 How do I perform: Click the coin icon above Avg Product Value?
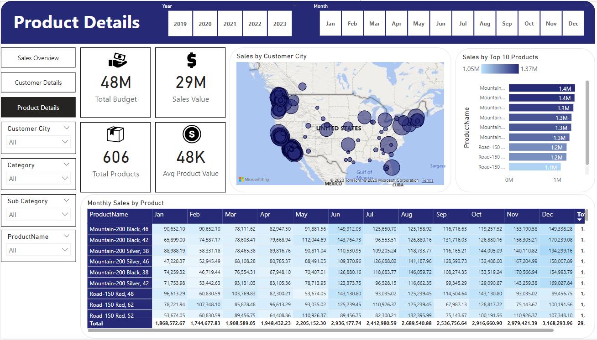click(190, 134)
